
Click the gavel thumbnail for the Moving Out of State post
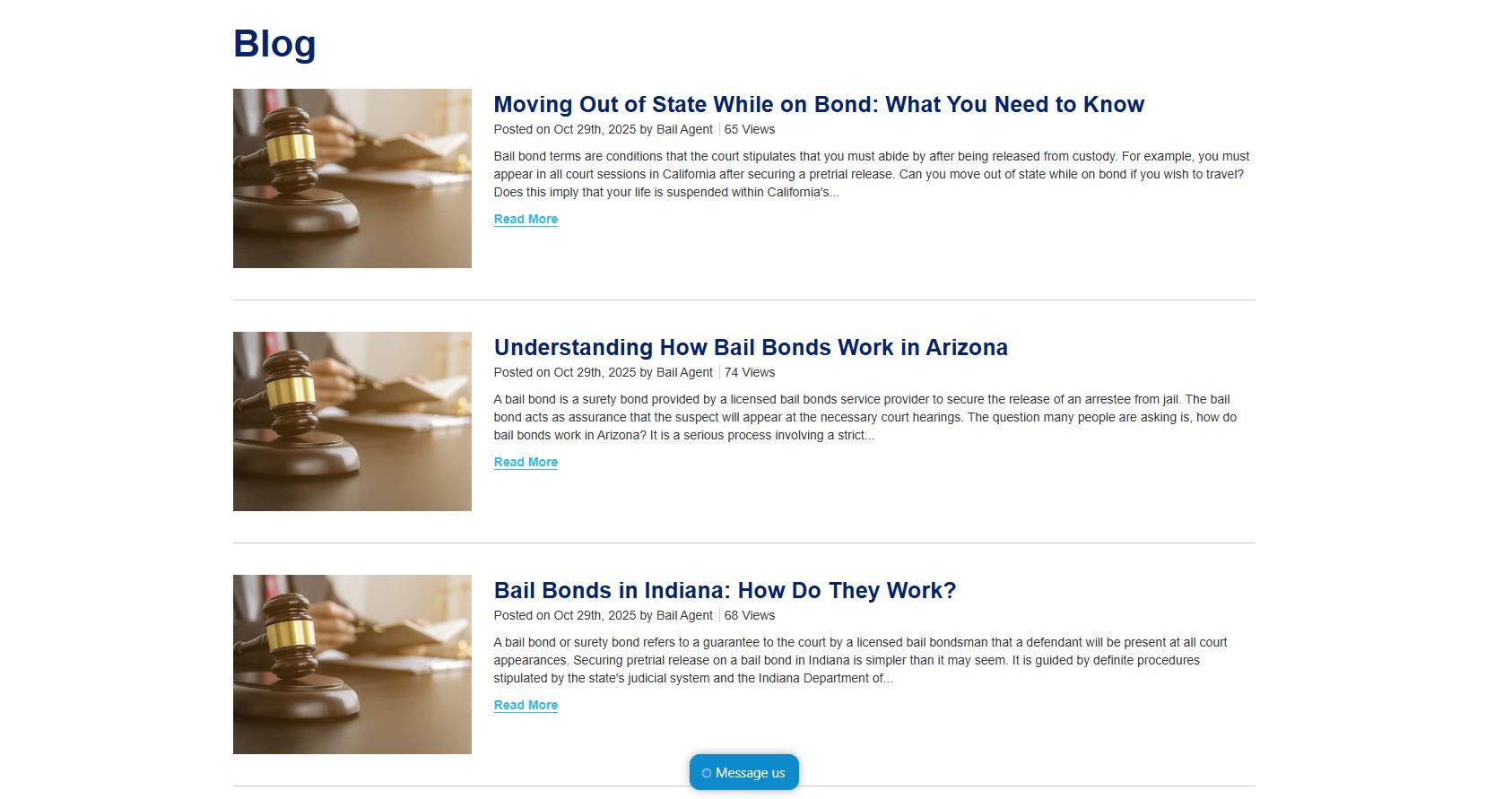352,178
